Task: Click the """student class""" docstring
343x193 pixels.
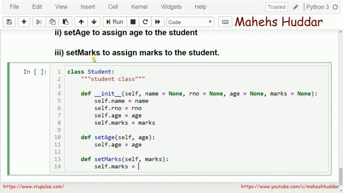Action: [113, 79]
